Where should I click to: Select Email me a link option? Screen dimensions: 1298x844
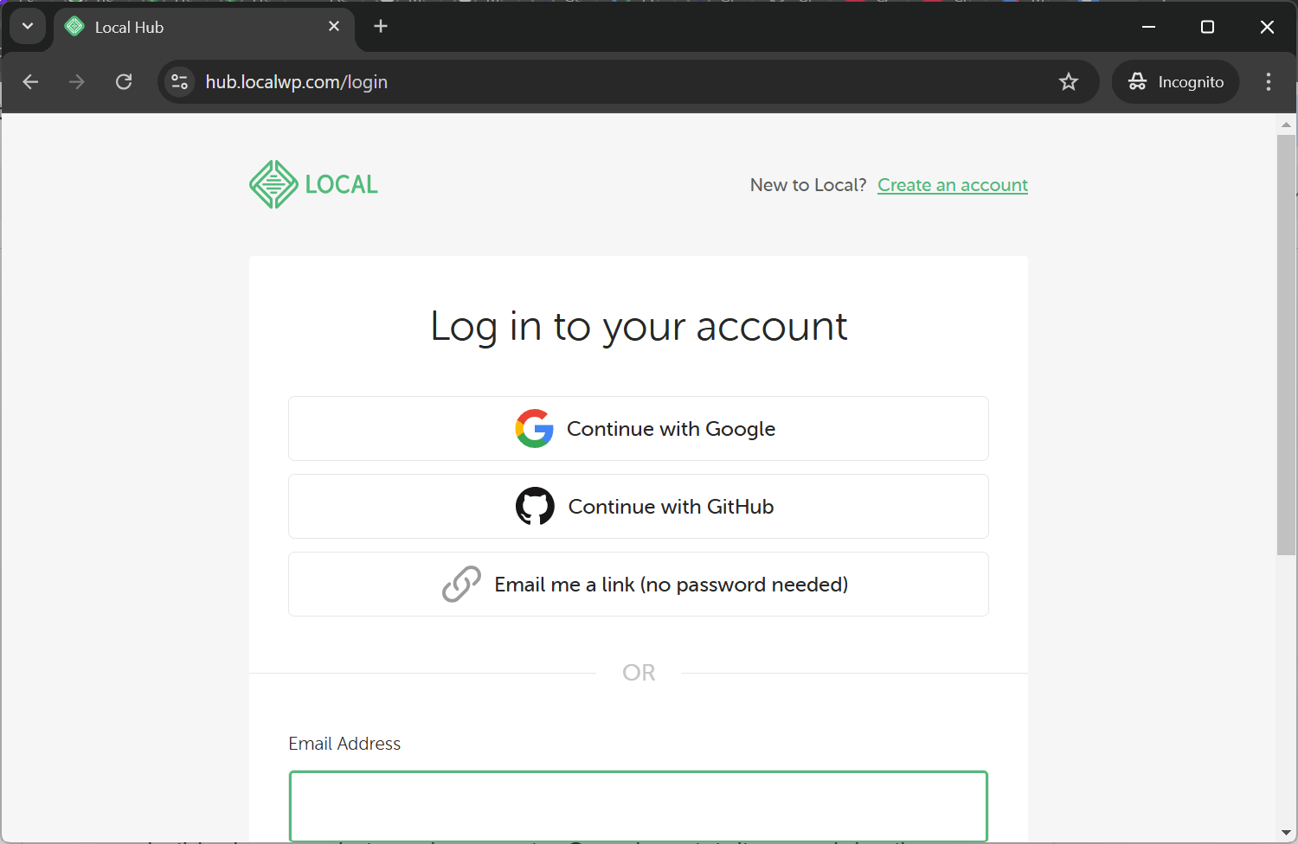[x=639, y=585]
